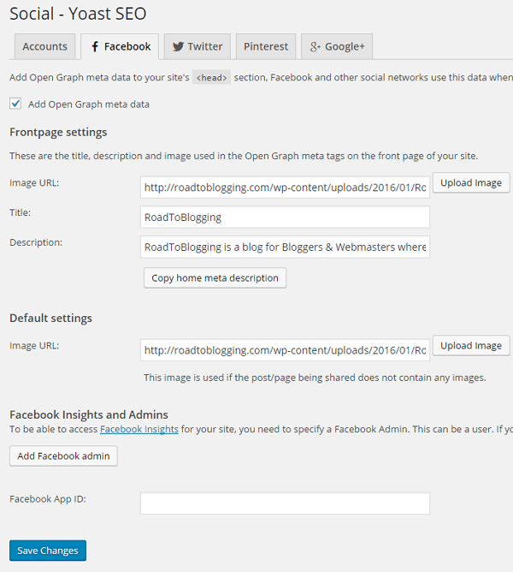Copy home meta description

click(215, 278)
